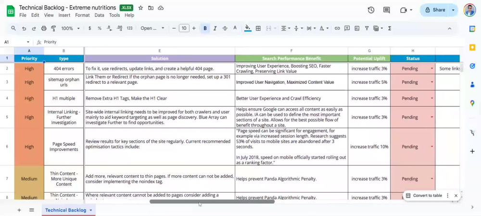Star the document
The width and height of the screenshot is (481, 216).
coord(140,8)
